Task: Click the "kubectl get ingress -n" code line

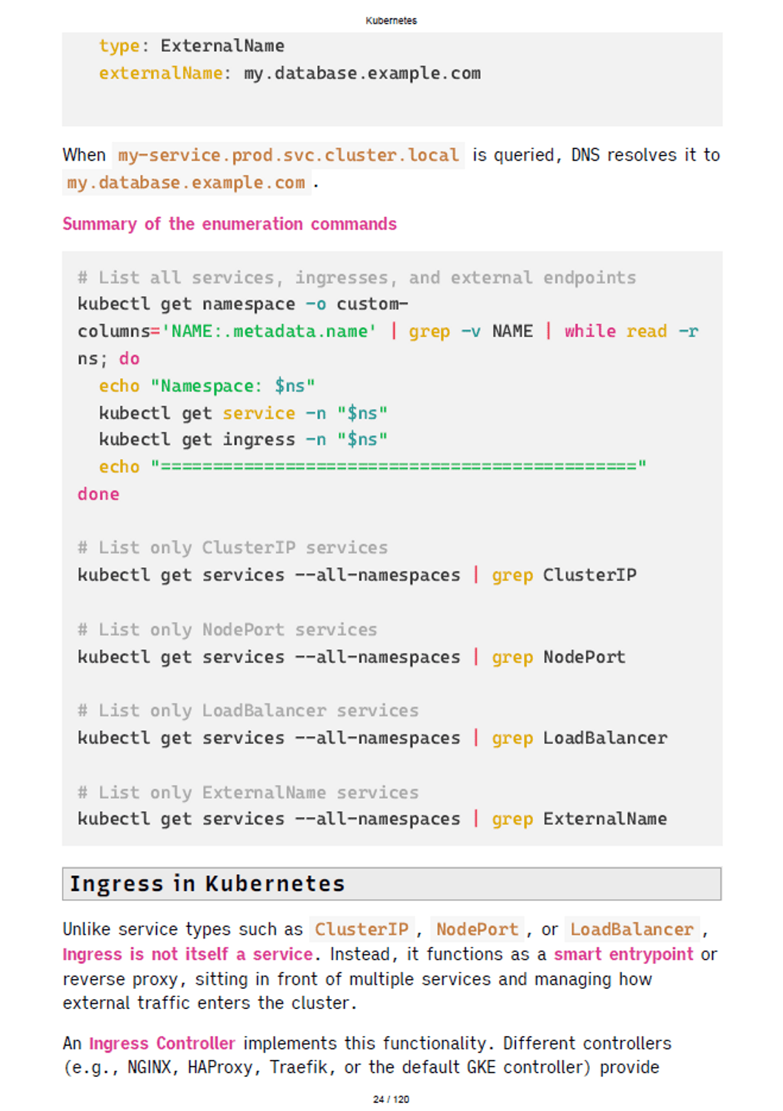Action: (243, 440)
